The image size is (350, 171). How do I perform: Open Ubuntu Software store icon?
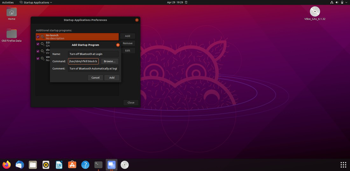[x=72, y=165]
